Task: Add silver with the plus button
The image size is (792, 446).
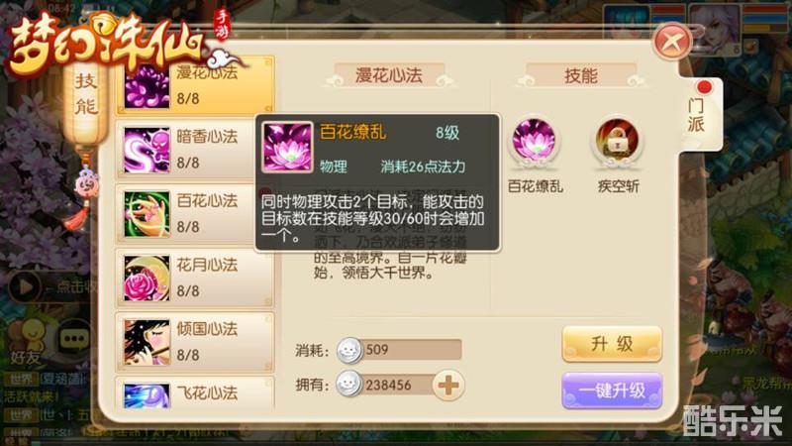Action: 448,386
